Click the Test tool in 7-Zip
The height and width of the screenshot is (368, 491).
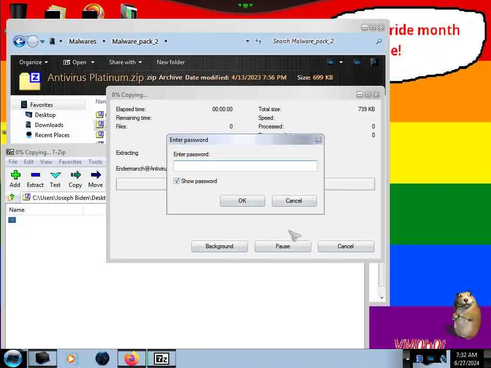point(55,179)
